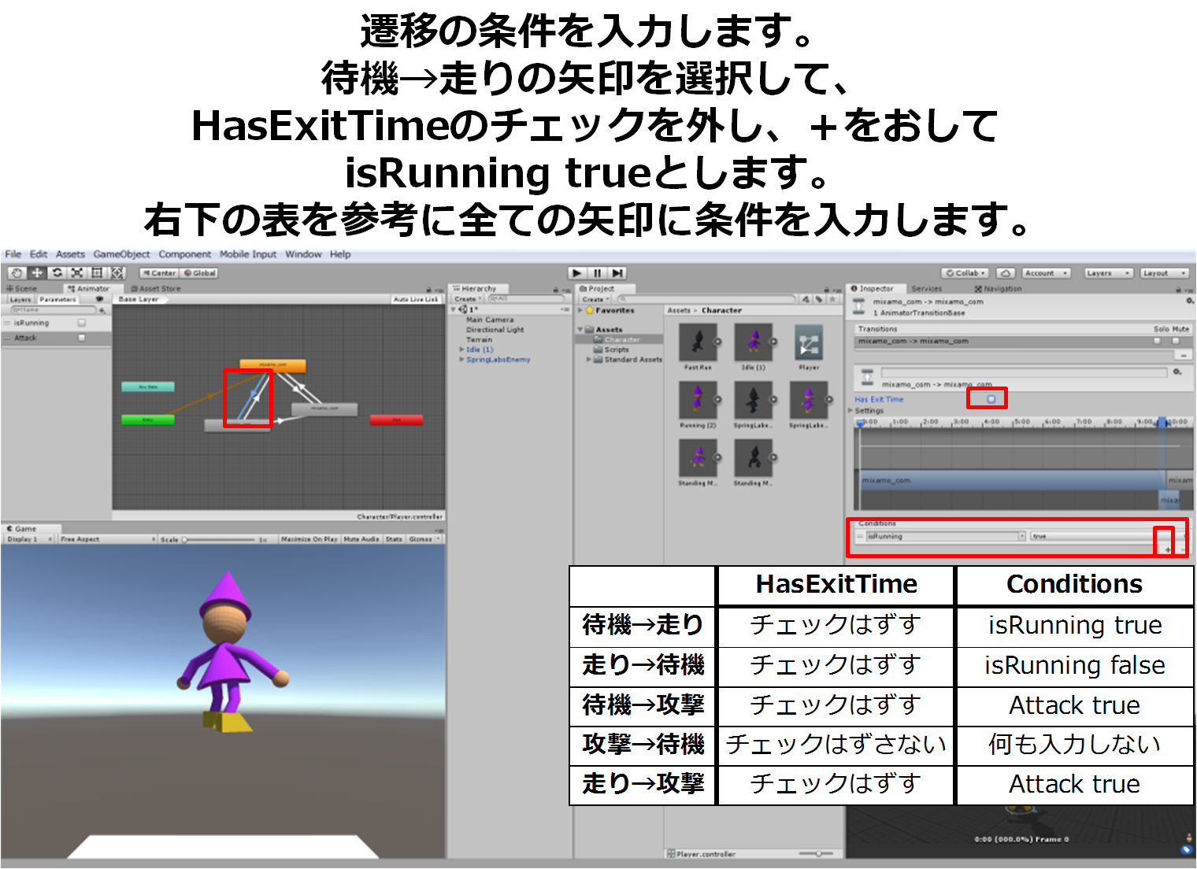Toggle the Attack parameter checkbox

[81, 338]
